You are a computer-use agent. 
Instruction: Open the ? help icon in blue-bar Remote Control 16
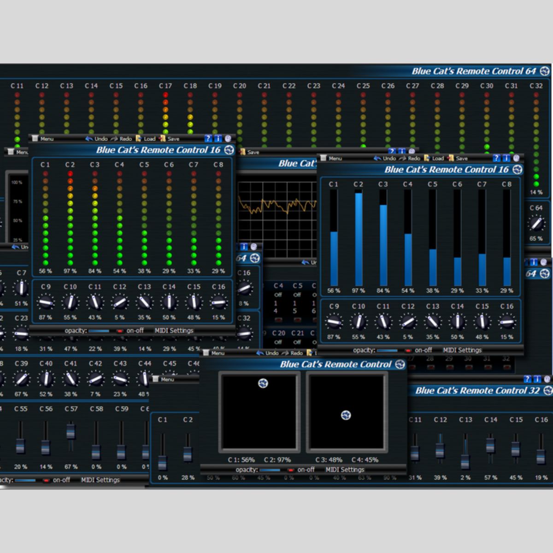496,158
